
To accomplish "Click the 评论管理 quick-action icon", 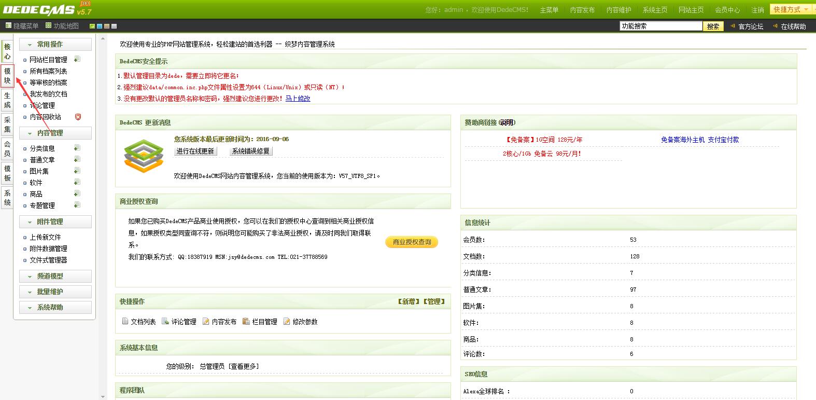I will pos(165,321).
